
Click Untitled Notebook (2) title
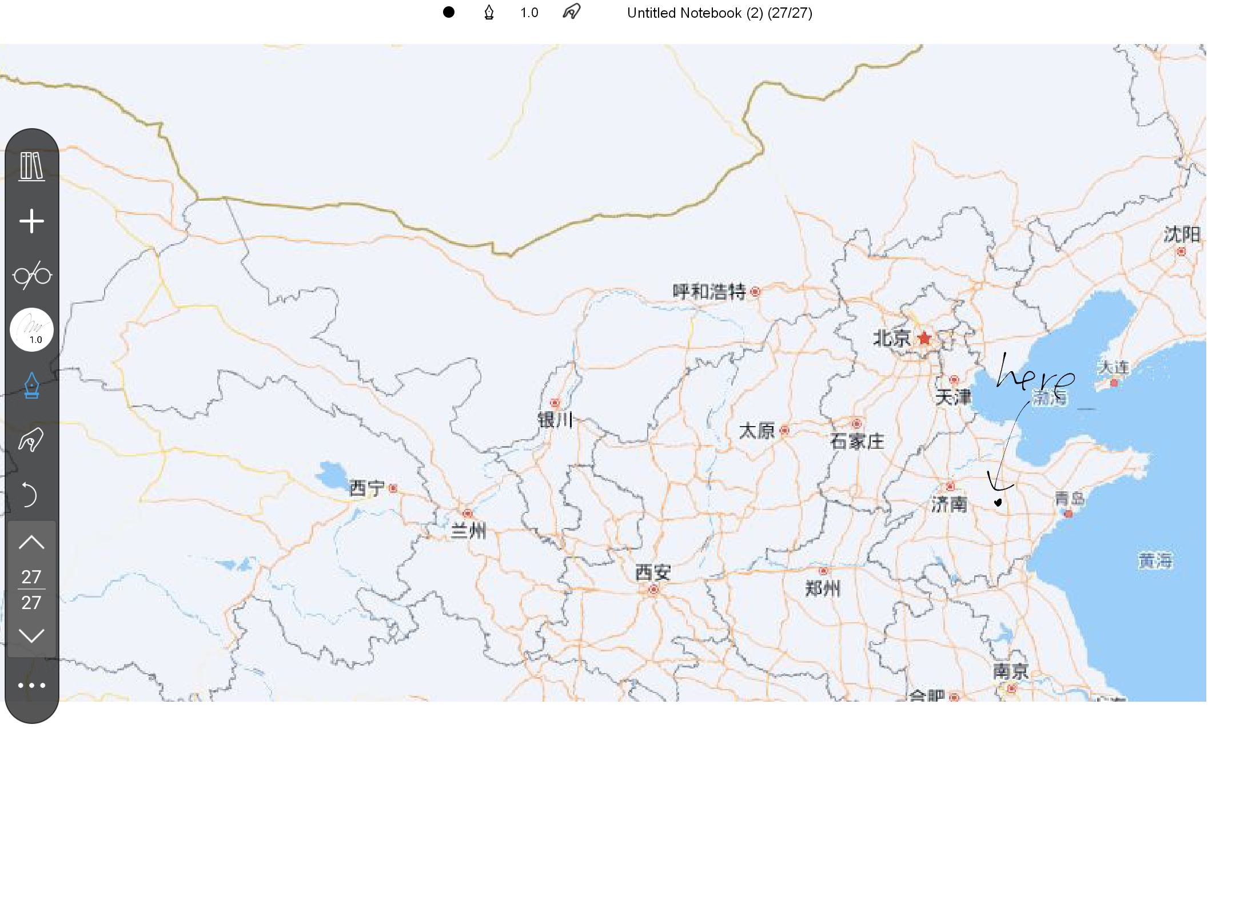point(719,13)
